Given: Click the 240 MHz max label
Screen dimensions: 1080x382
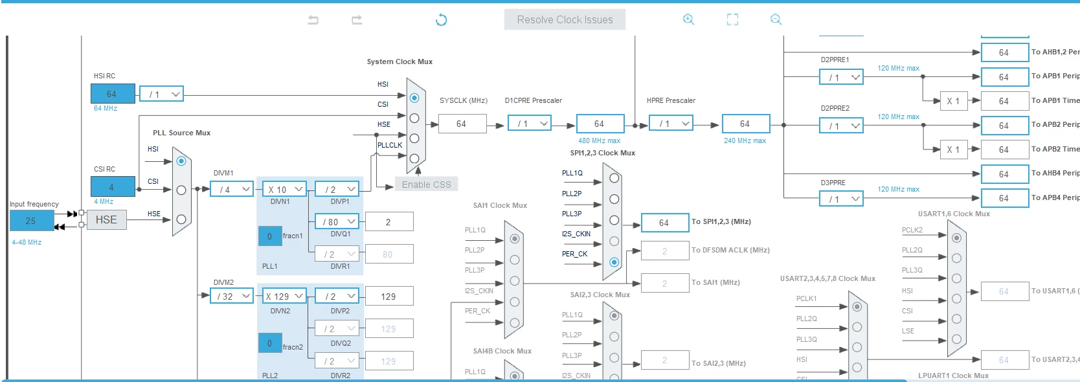Looking at the screenshot, I should point(745,140).
